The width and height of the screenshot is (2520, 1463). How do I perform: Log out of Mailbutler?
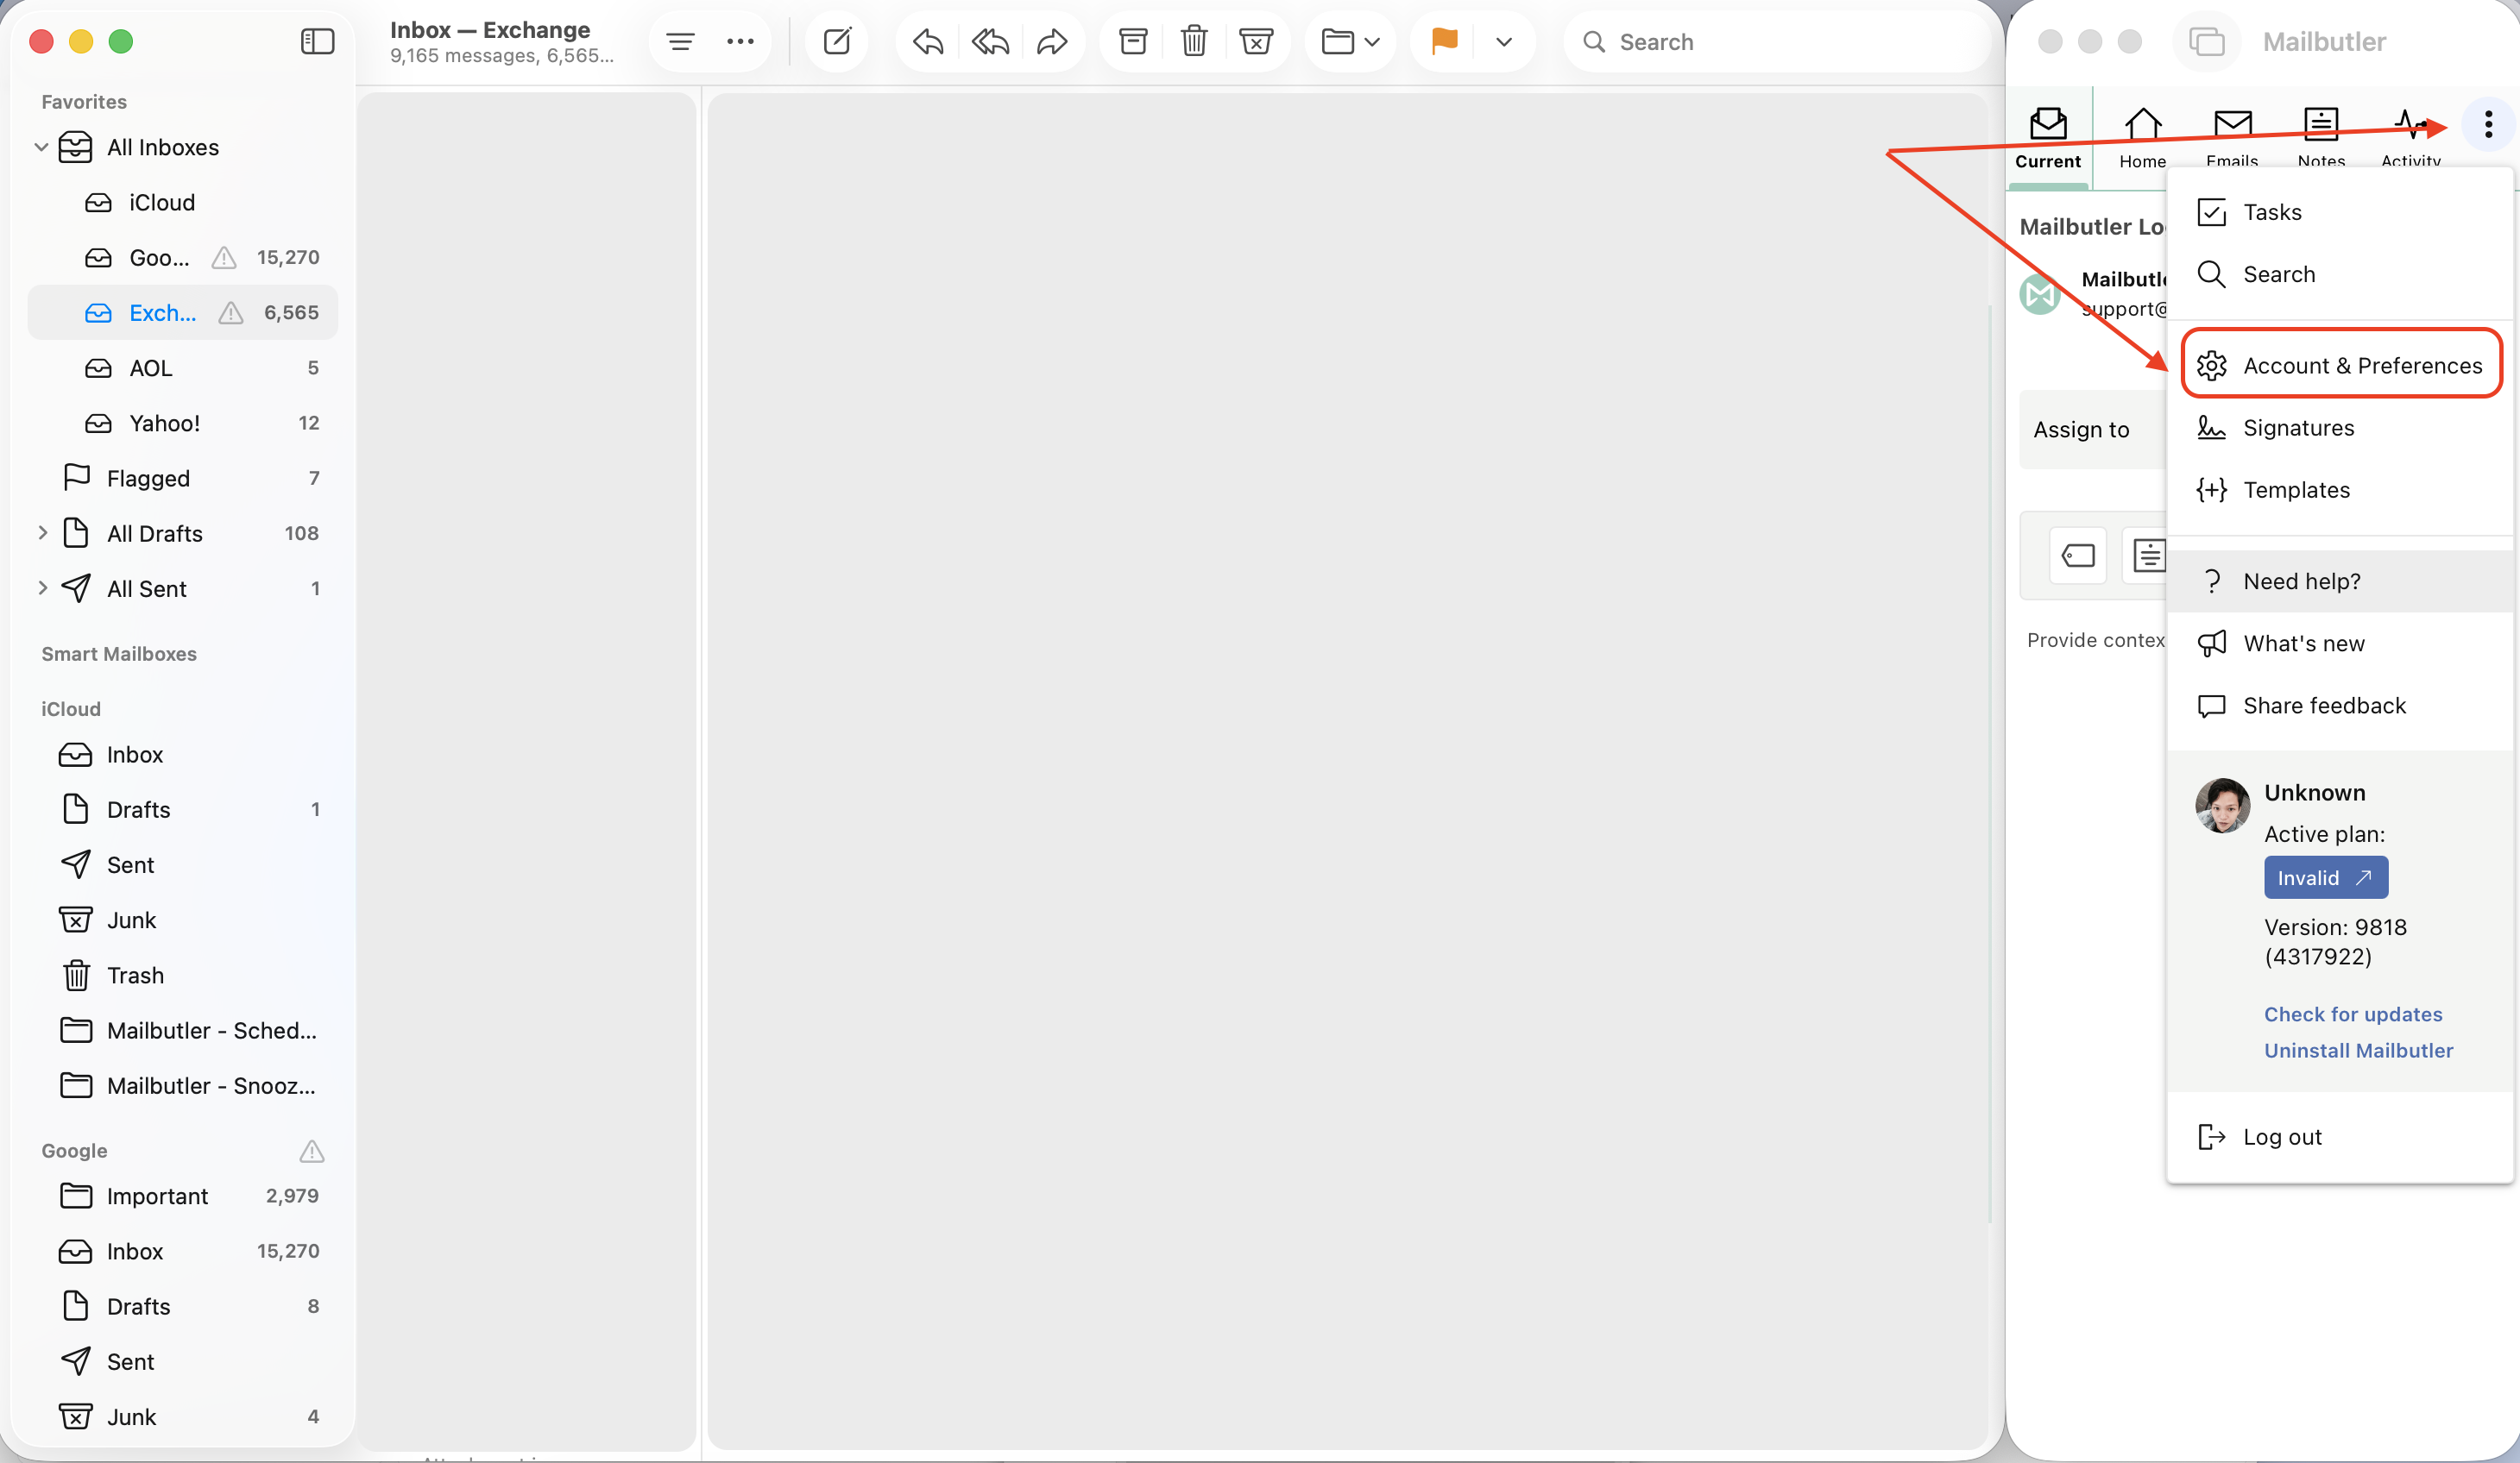pyautogui.click(x=2340, y=1136)
